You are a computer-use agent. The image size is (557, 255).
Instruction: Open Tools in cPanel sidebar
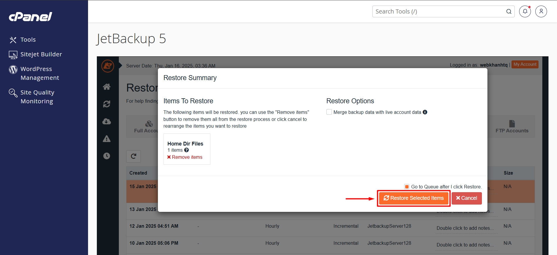coord(28,40)
